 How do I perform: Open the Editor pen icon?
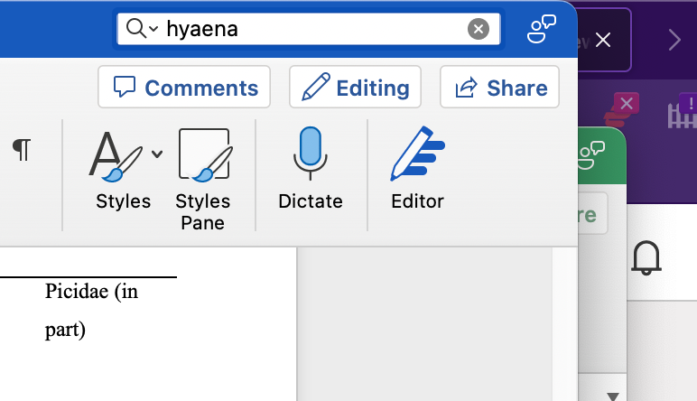pos(417,155)
